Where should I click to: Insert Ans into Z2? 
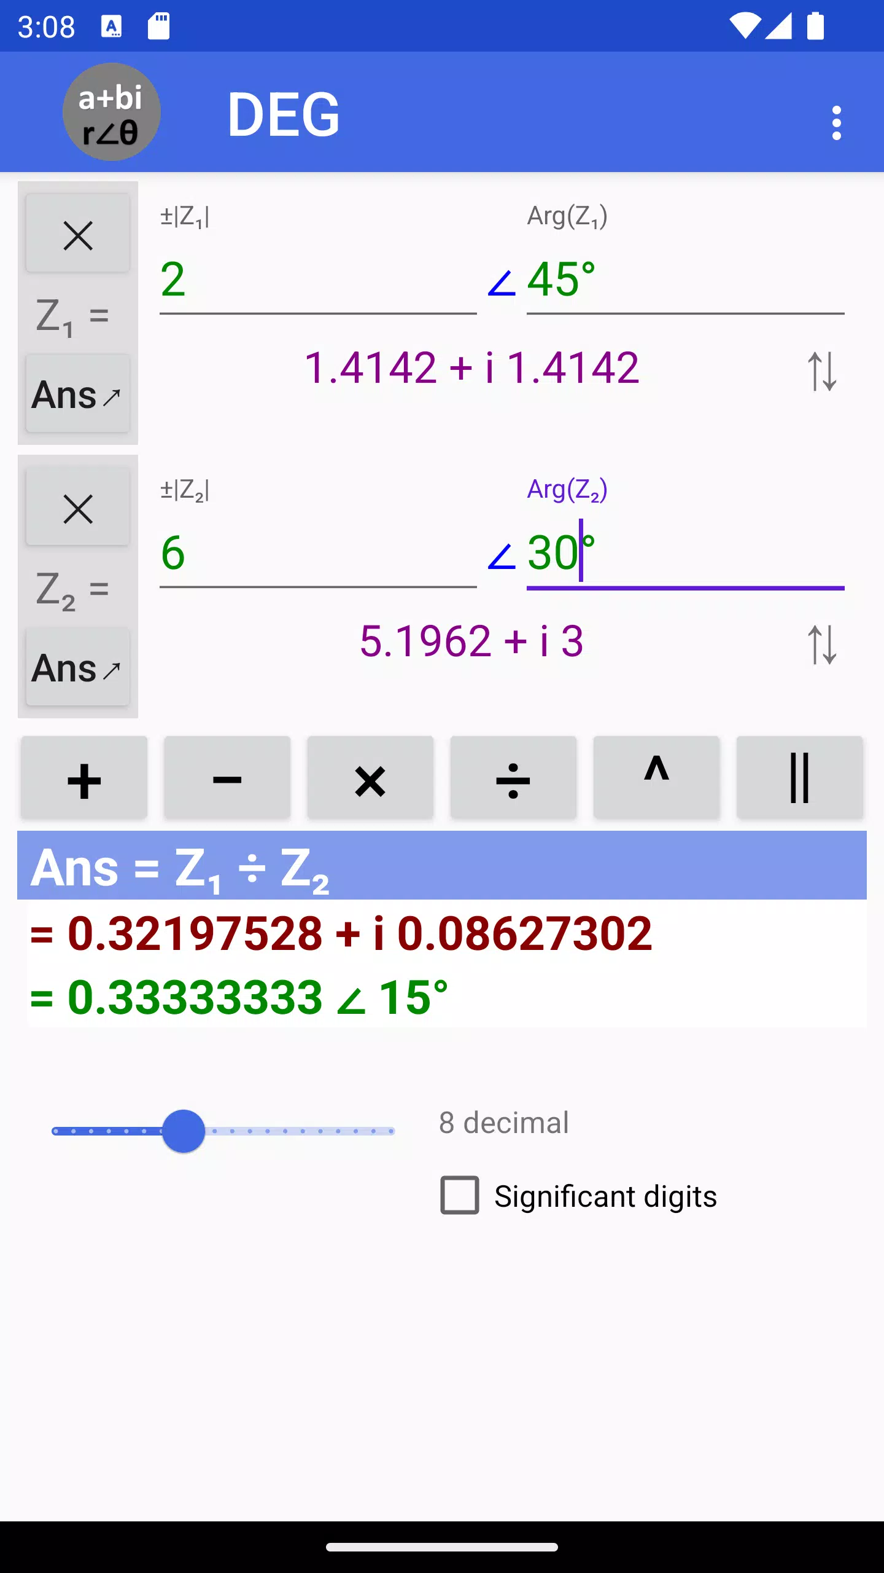78,668
